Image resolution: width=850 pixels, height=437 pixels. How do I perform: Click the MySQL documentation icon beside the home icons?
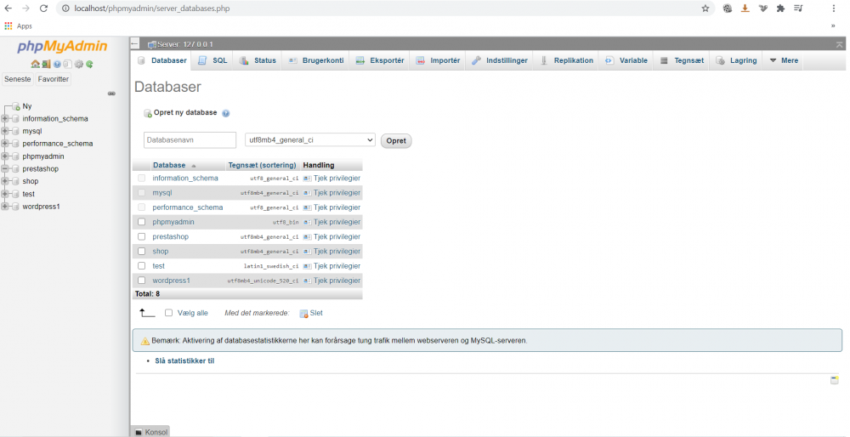68,64
